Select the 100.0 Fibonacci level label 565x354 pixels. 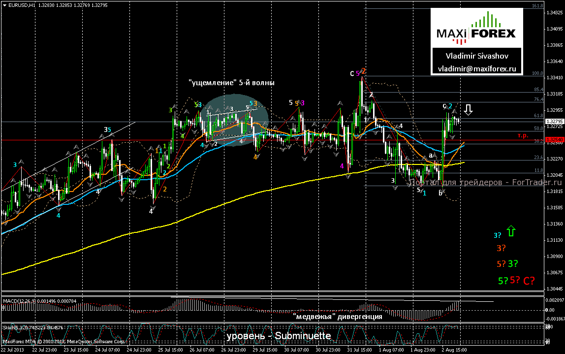pos(537,73)
